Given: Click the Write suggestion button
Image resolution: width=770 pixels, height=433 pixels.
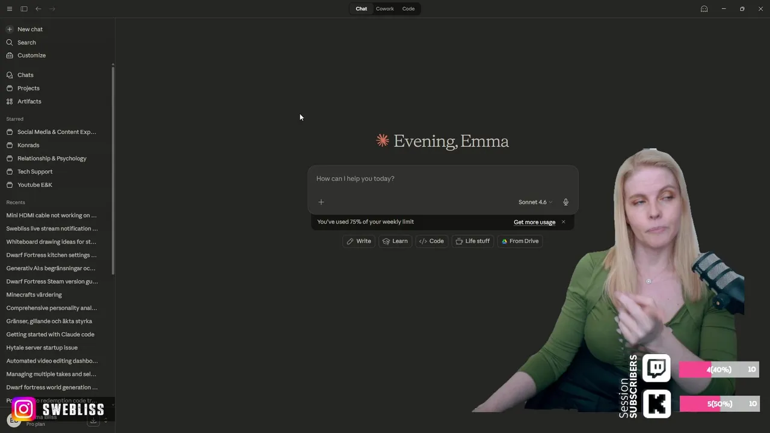Looking at the screenshot, I should [359, 241].
